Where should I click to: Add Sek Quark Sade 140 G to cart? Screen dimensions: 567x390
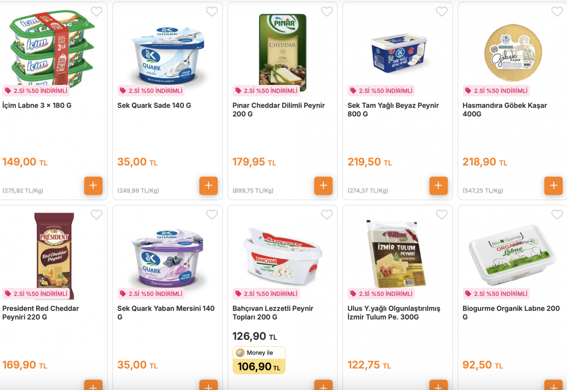[x=208, y=186]
